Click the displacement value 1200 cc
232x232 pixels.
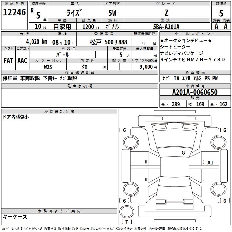(x=91, y=27)
